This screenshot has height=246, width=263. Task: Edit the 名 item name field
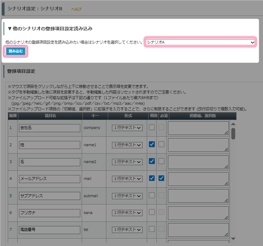click(x=50, y=162)
